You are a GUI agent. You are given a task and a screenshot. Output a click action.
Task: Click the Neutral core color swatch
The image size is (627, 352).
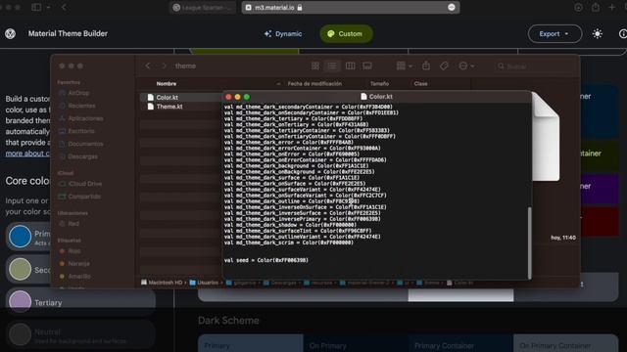pos(20,334)
